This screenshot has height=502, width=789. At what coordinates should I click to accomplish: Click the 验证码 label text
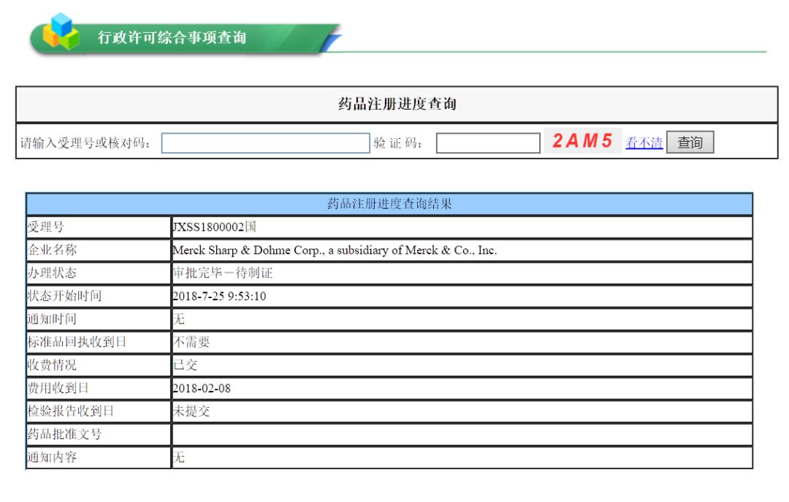pos(397,143)
